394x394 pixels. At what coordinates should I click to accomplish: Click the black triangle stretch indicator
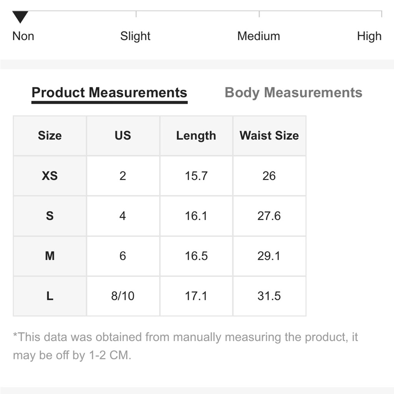pyautogui.click(x=20, y=17)
